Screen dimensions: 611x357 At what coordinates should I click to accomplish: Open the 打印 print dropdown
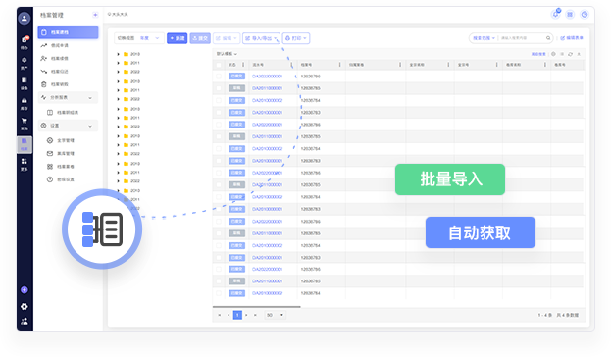click(x=296, y=38)
